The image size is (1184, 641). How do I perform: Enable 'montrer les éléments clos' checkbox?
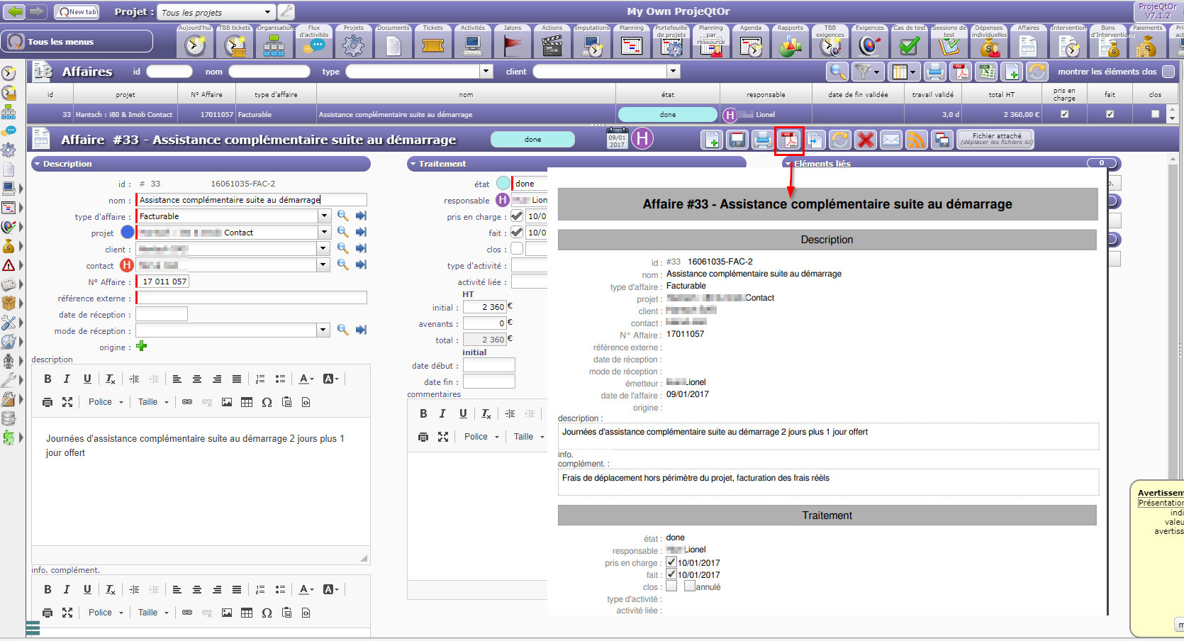pos(1168,72)
